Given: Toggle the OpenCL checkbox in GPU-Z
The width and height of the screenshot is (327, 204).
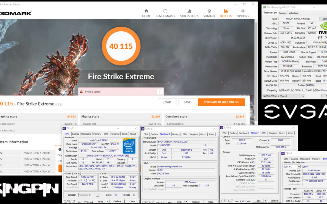Looking at the screenshot, I should click(280, 90).
